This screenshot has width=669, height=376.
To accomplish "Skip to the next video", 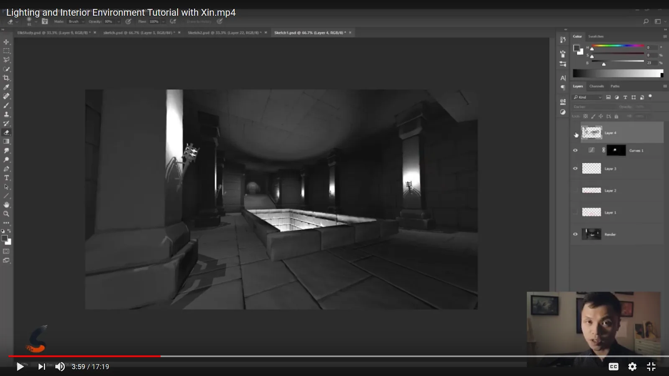I will click(41, 366).
